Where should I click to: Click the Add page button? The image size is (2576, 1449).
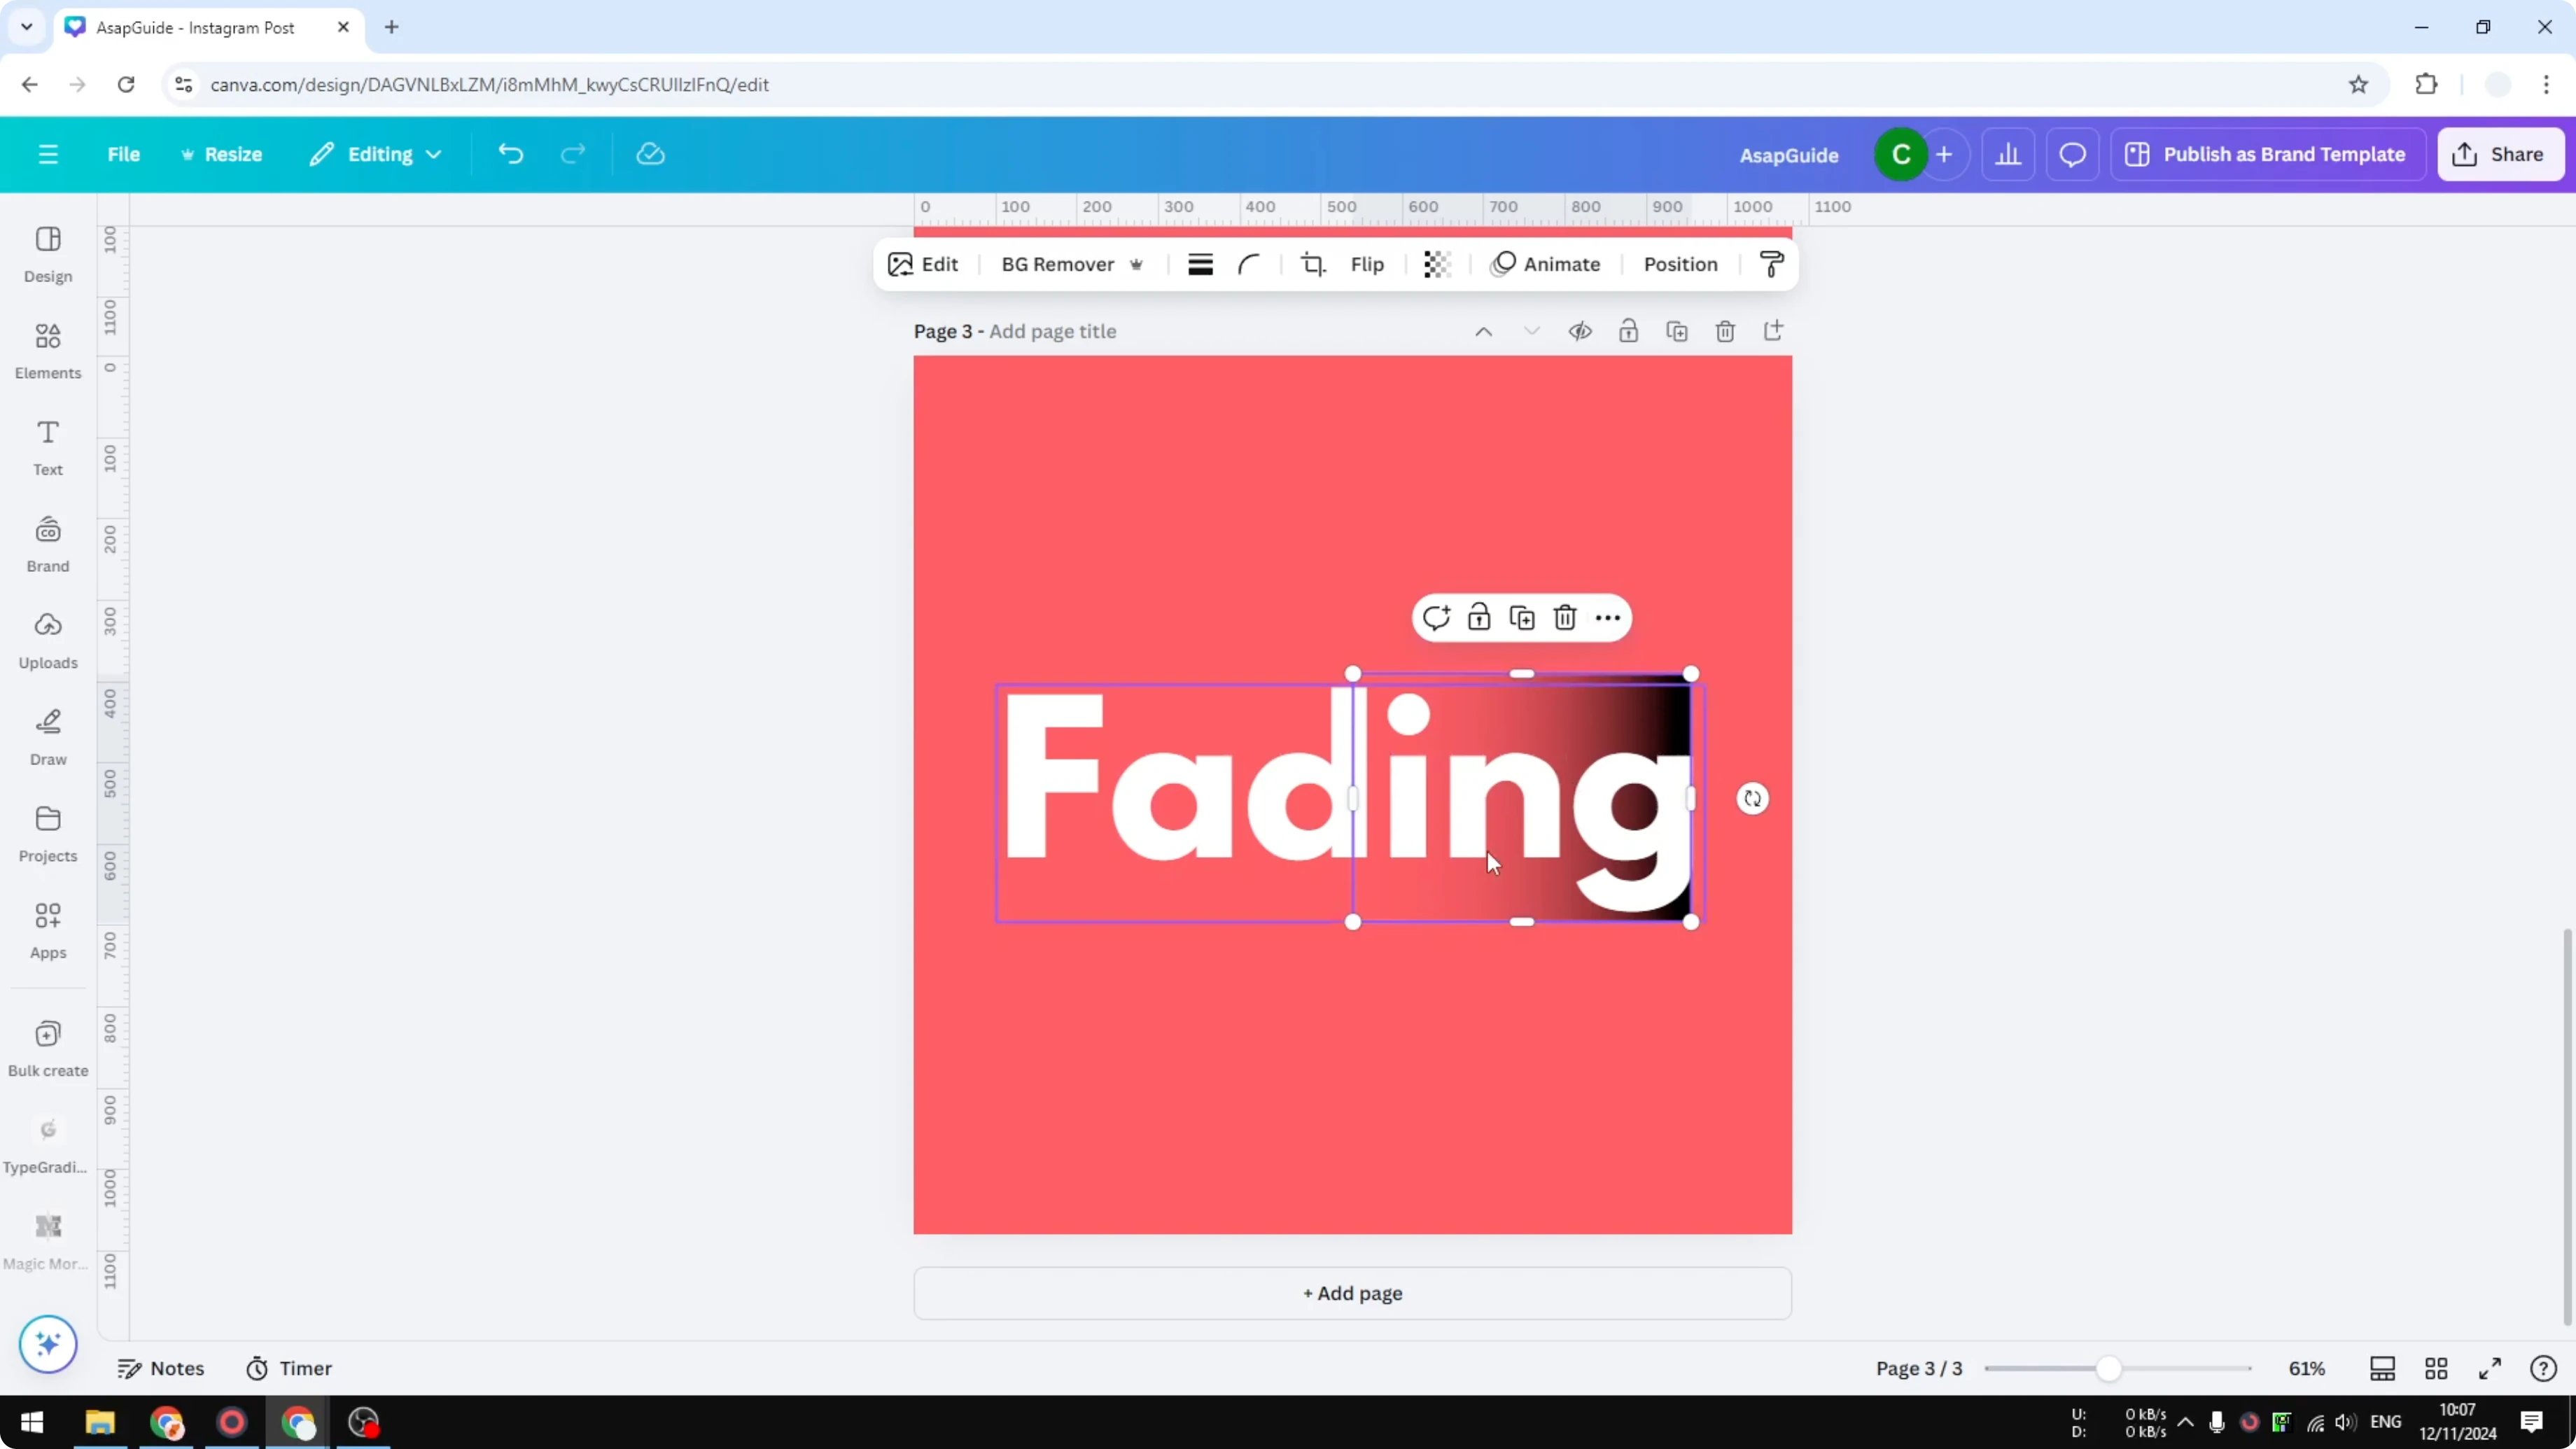point(1352,1293)
